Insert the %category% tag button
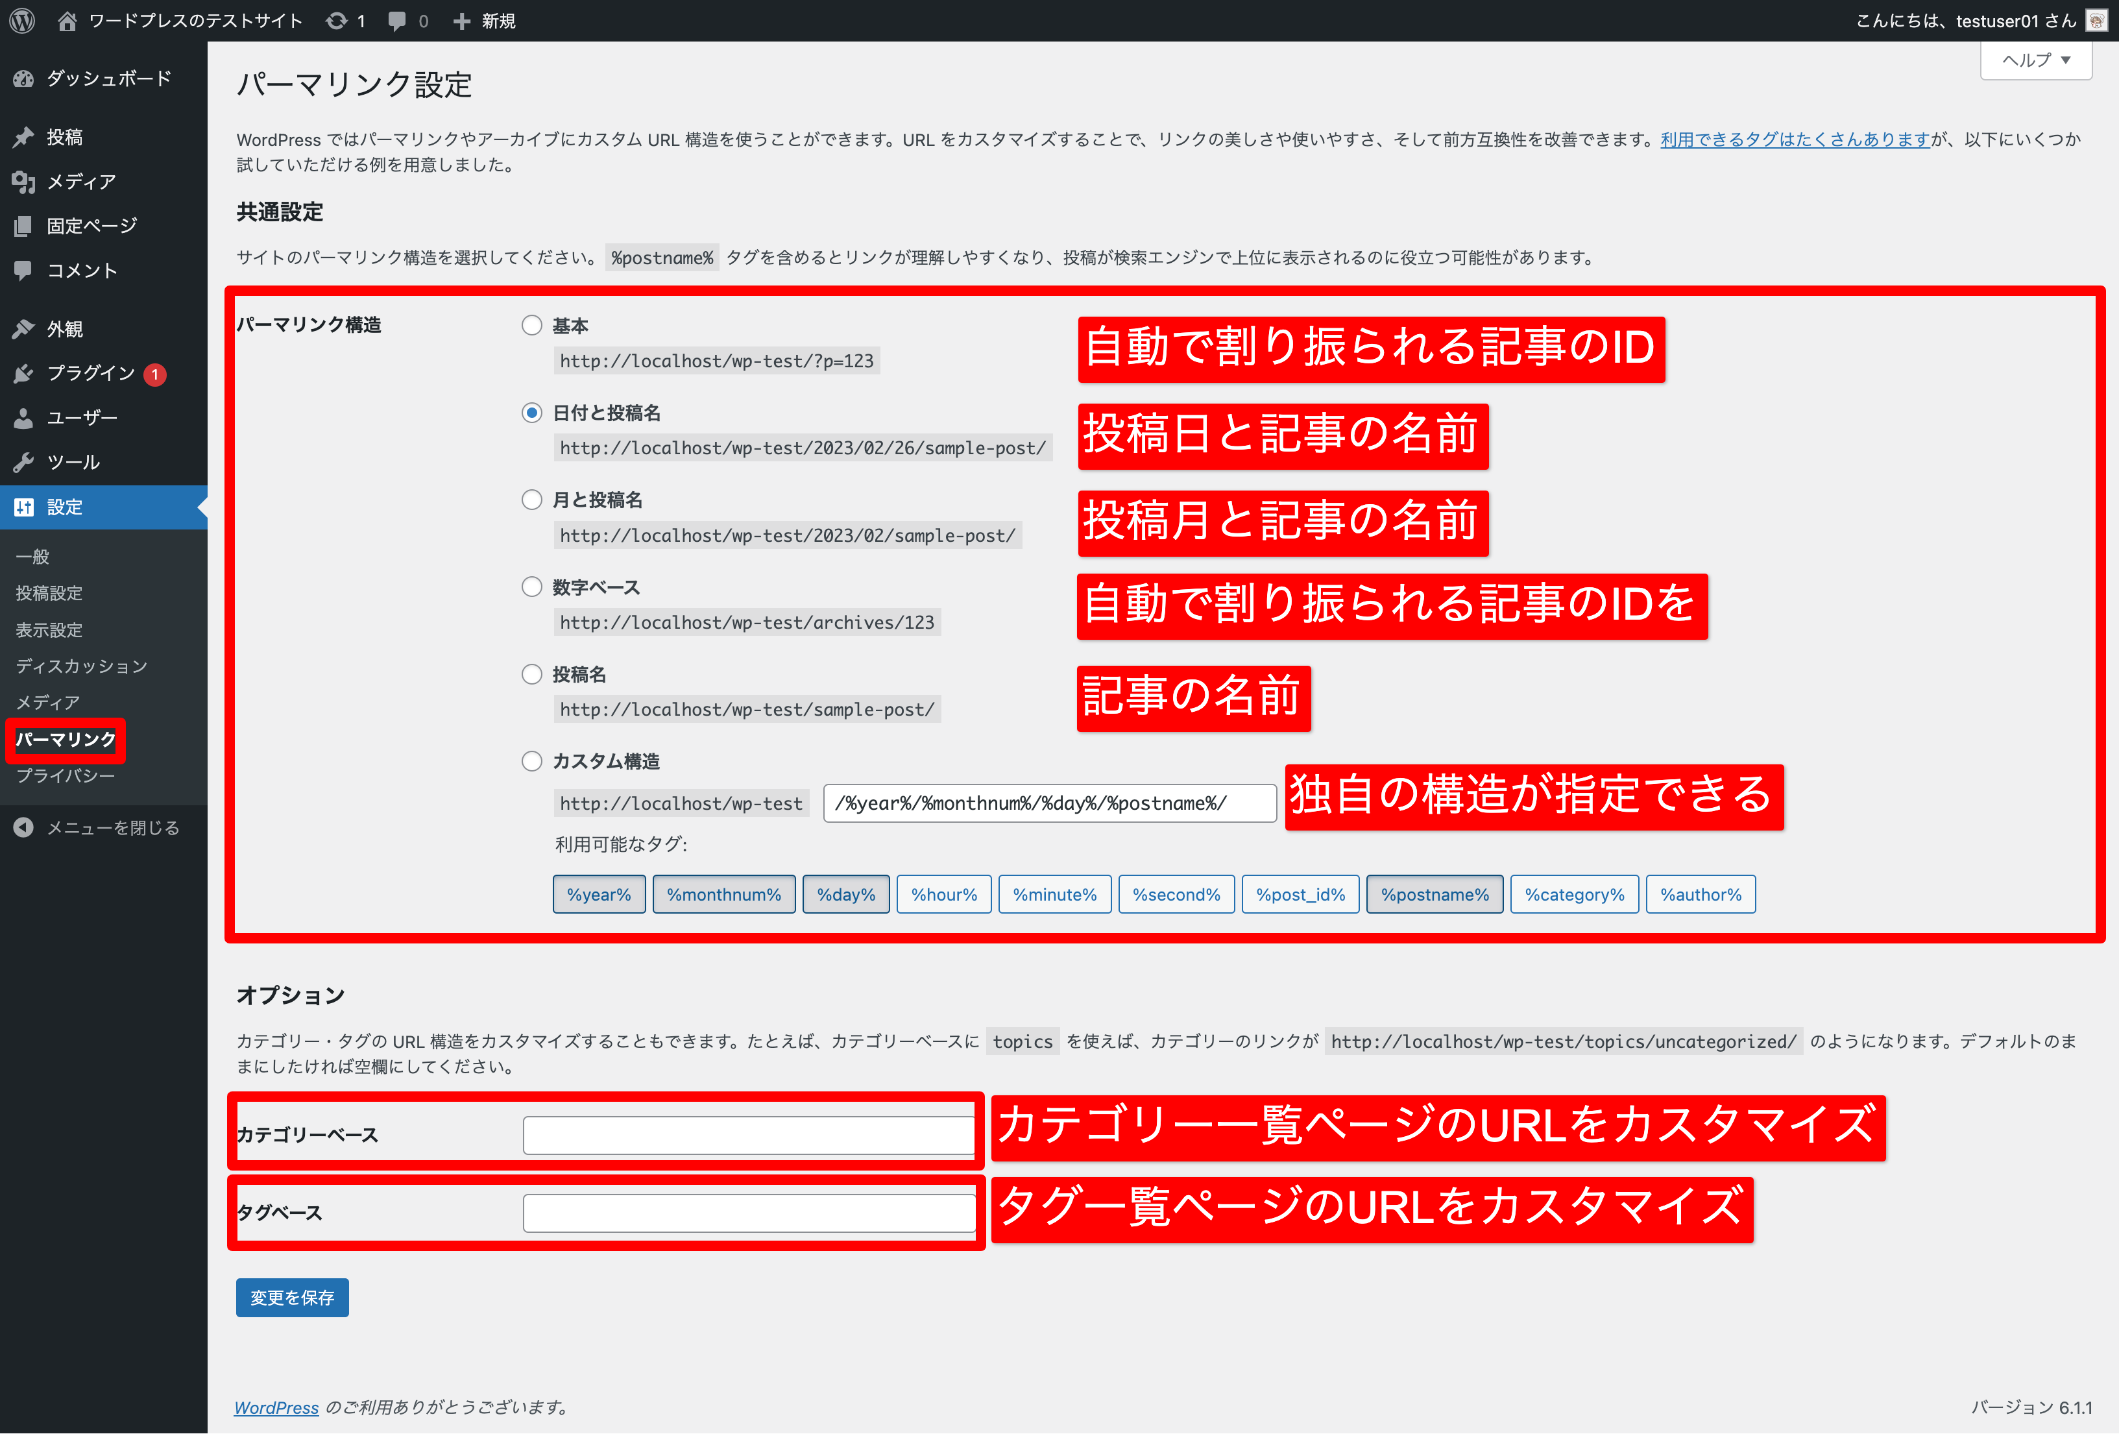This screenshot has height=1434, width=2119. [1575, 894]
